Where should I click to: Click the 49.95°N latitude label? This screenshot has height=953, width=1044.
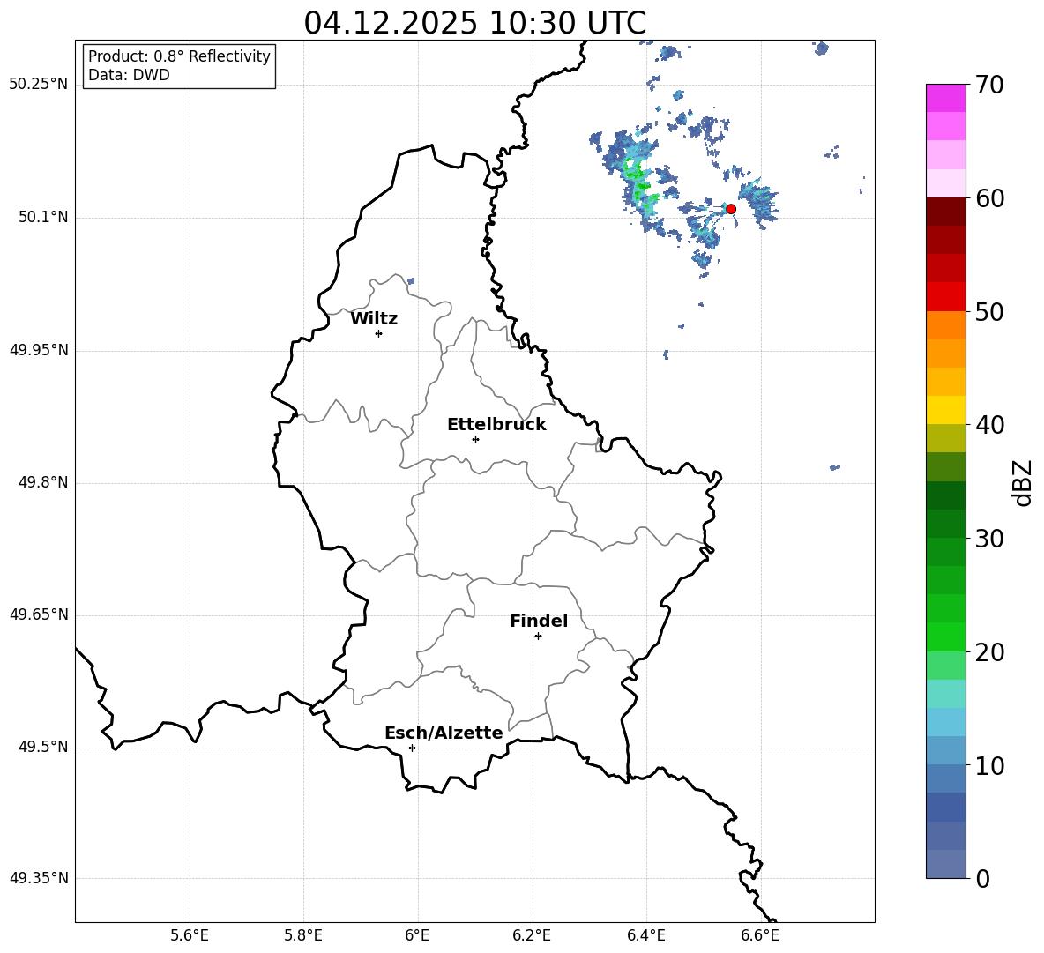(x=38, y=350)
